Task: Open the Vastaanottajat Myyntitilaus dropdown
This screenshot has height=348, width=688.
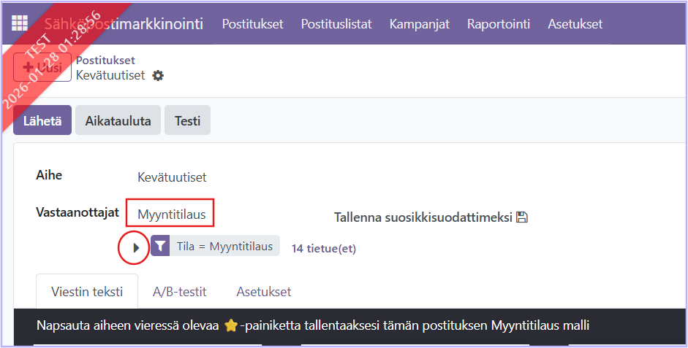Action: tap(170, 214)
